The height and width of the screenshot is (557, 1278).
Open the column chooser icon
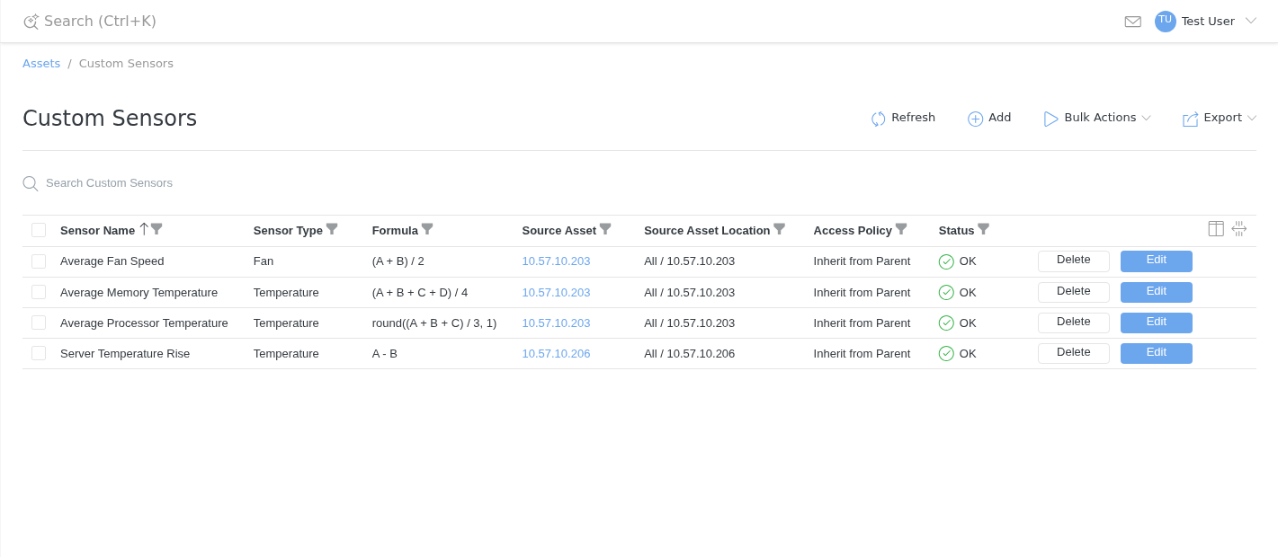[x=1216, y=228]
